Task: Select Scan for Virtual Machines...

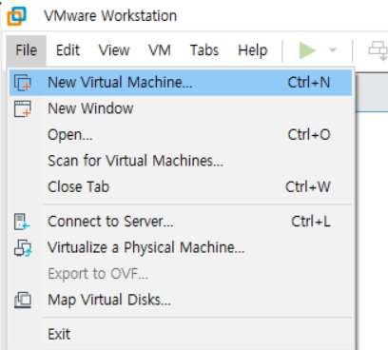Action: coord(181,161)
